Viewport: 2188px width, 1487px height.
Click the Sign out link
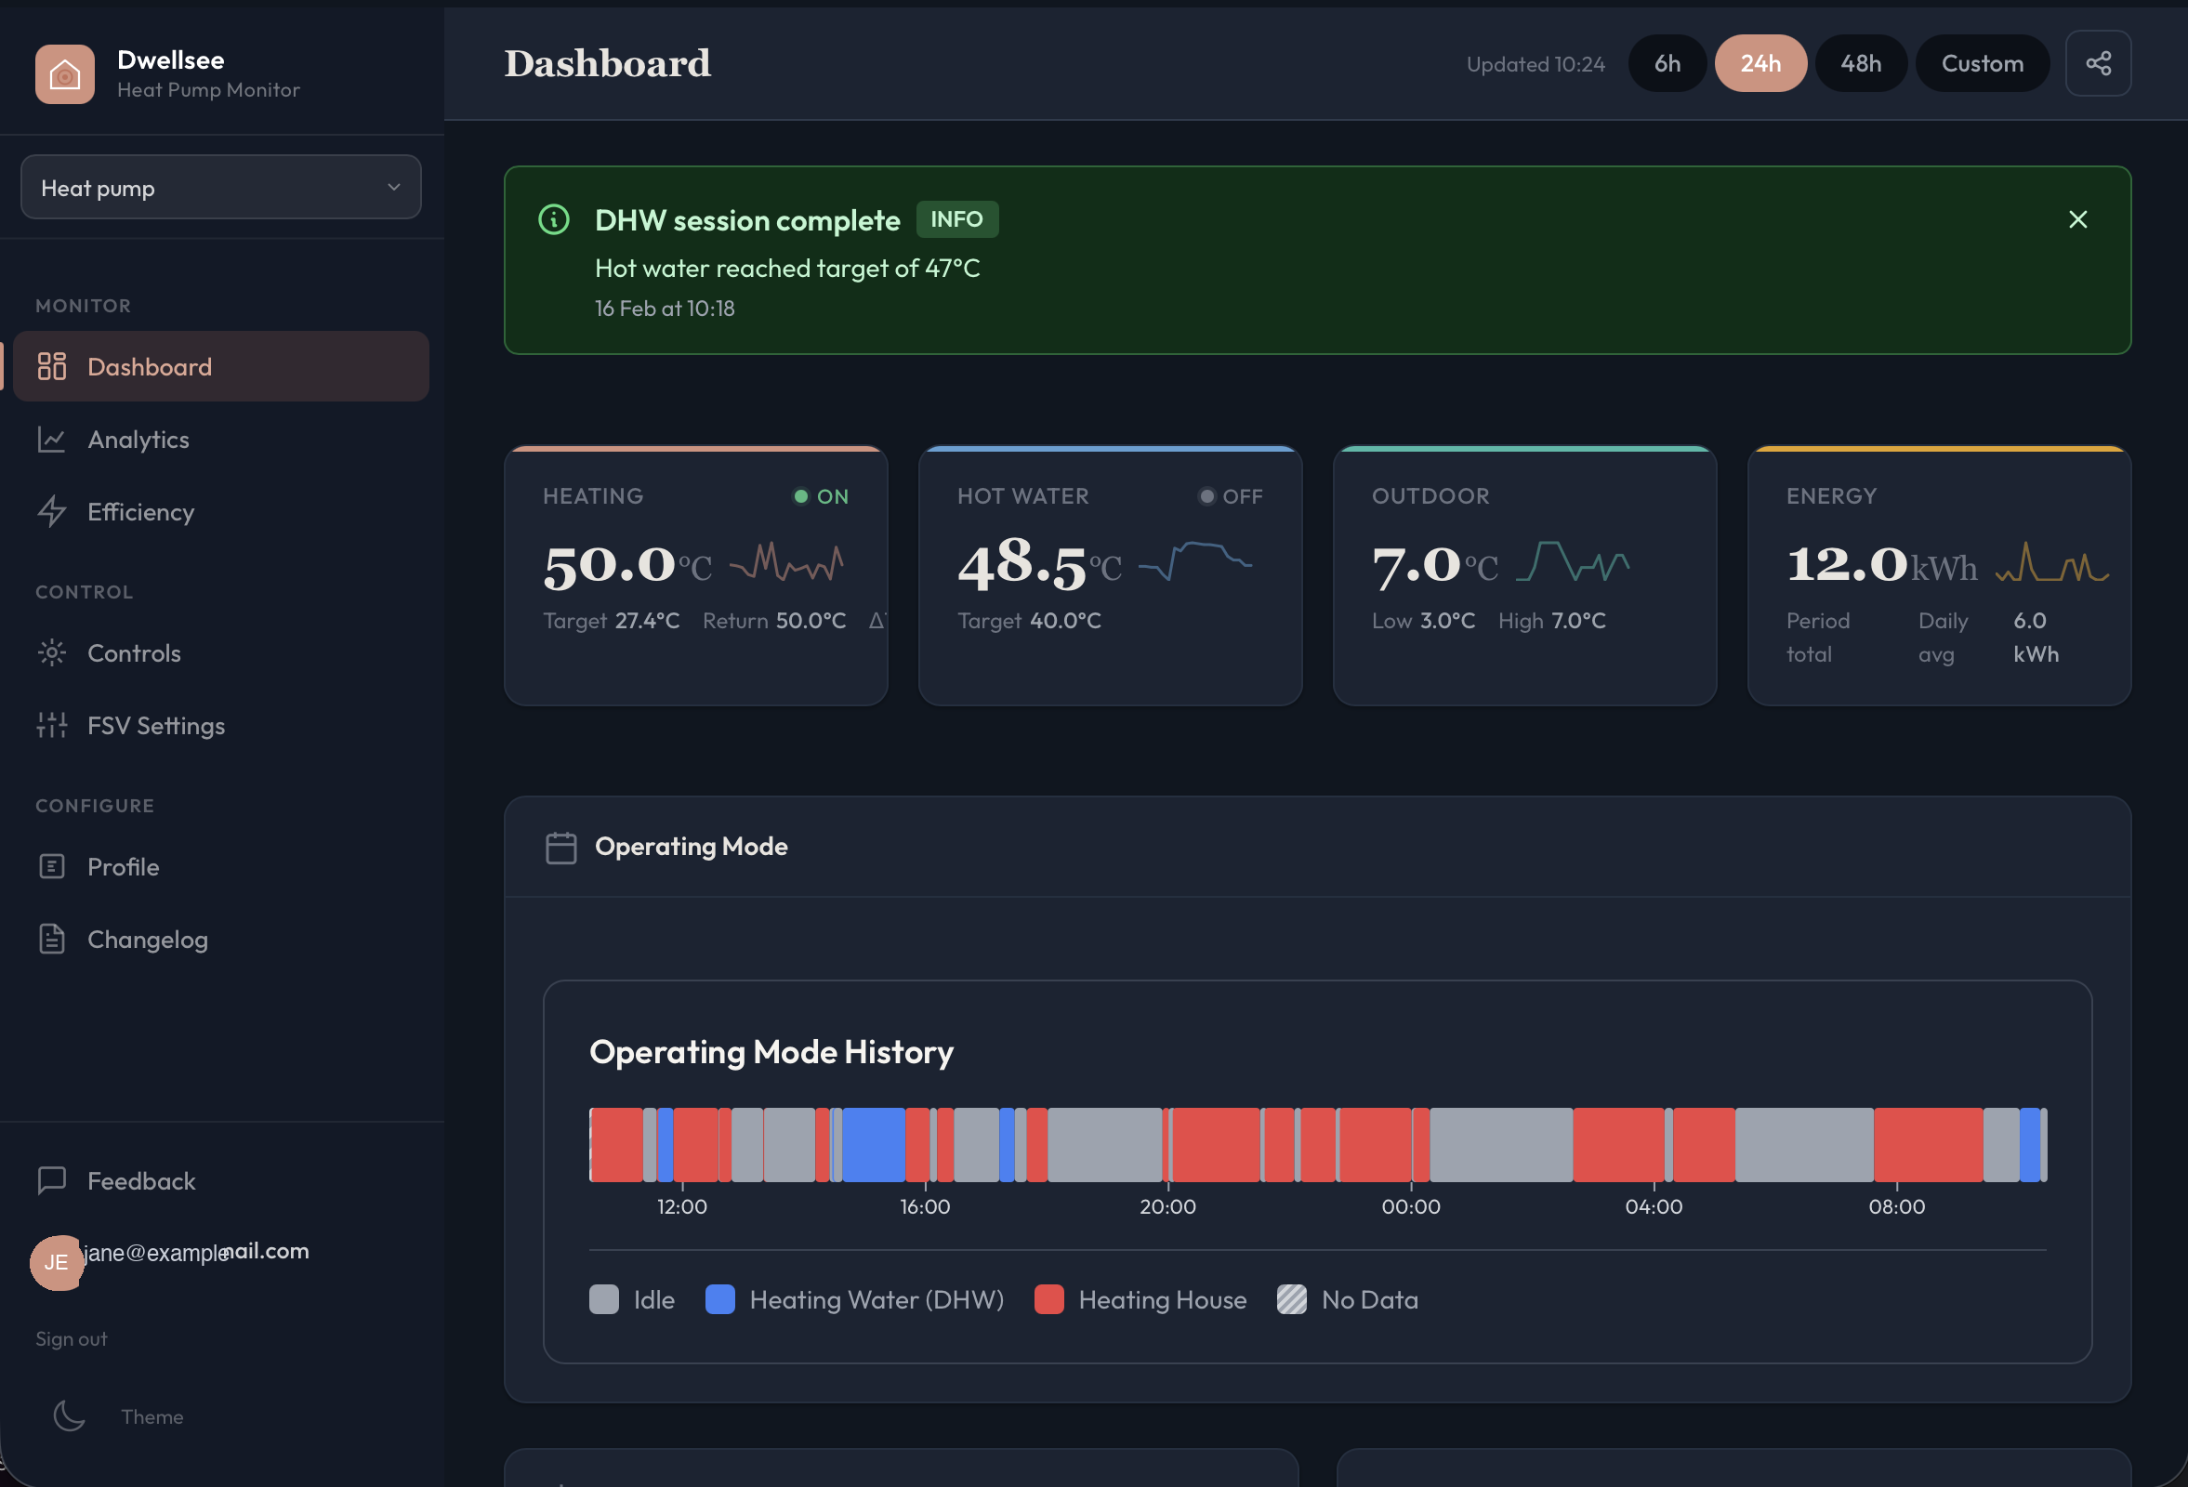point(72,1338)
